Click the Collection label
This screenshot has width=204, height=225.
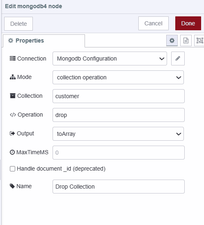pos(30,96)
